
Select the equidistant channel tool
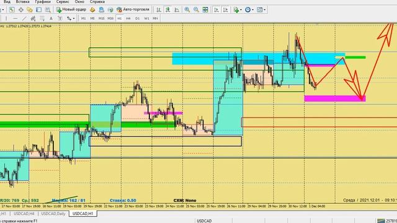(33, 19)
